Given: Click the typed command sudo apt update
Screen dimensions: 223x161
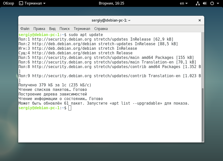Looking at the screenshot, I should click(86, 35).
